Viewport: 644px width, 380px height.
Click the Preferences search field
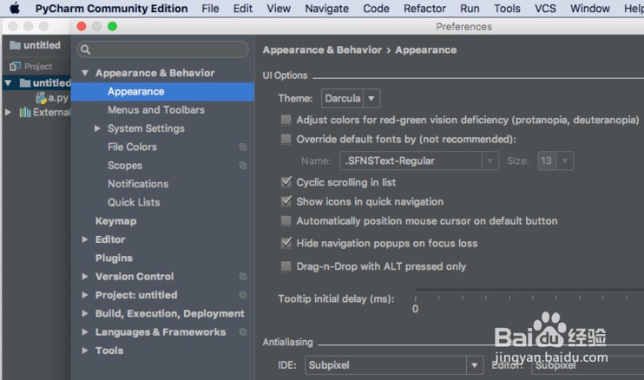click(x=165, y=49)
